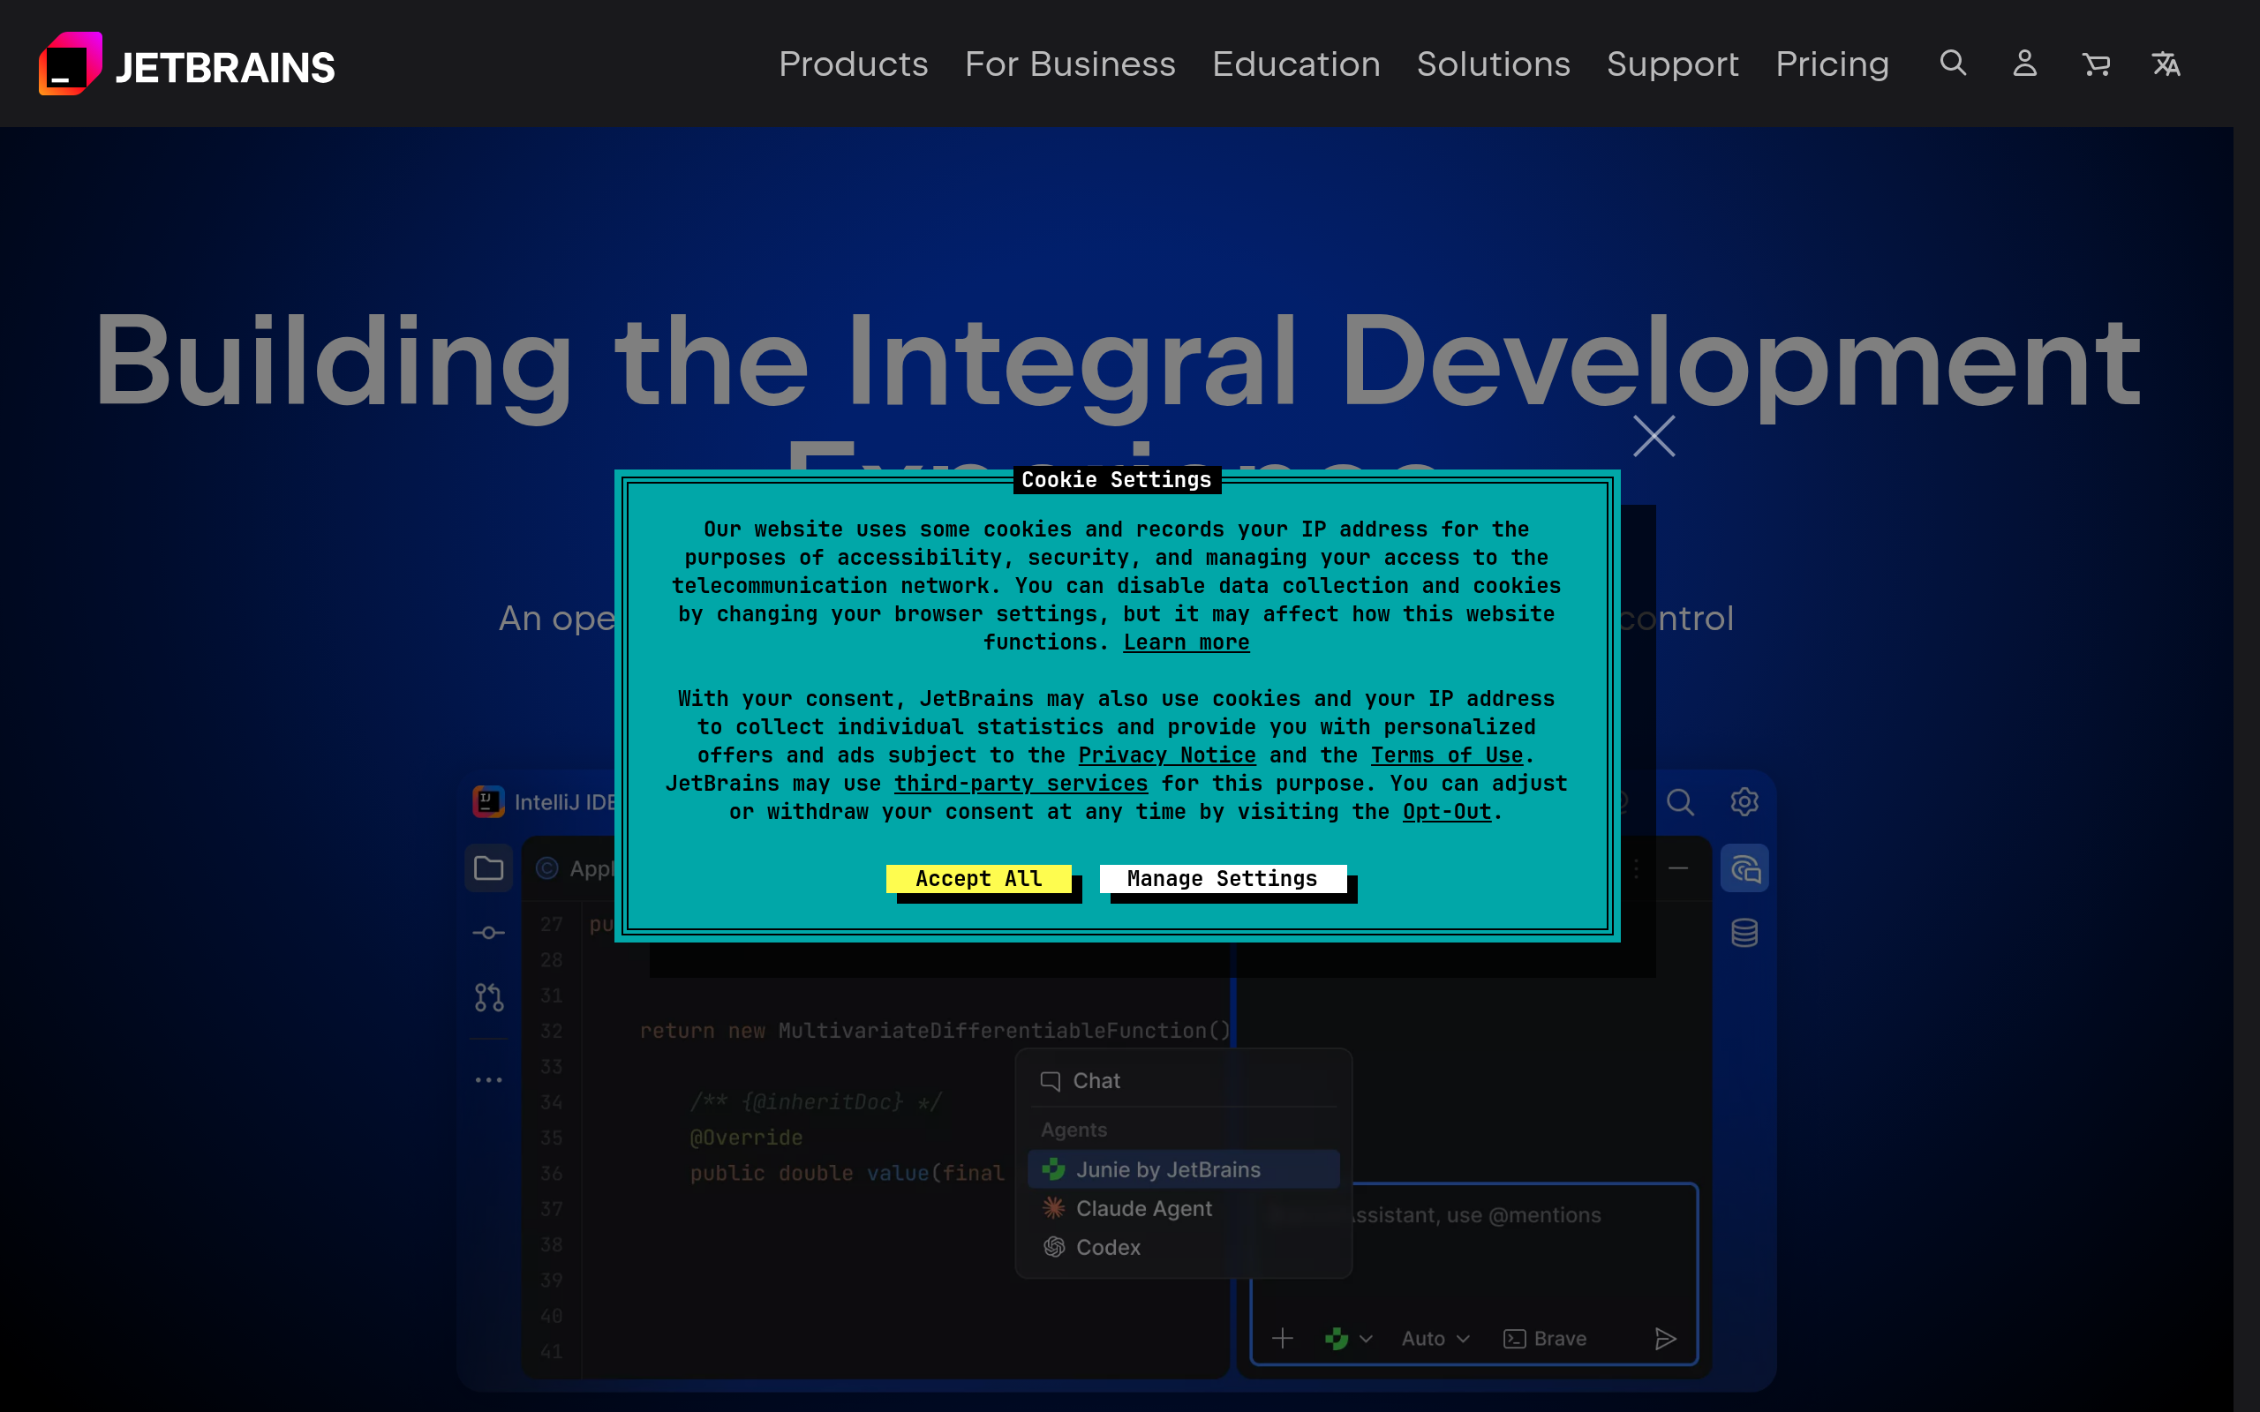The height and width of the screenshot is (1412, 2260).
Task: Expand the Auto mode dropdown
Action: click(x=1435, y=1338)
